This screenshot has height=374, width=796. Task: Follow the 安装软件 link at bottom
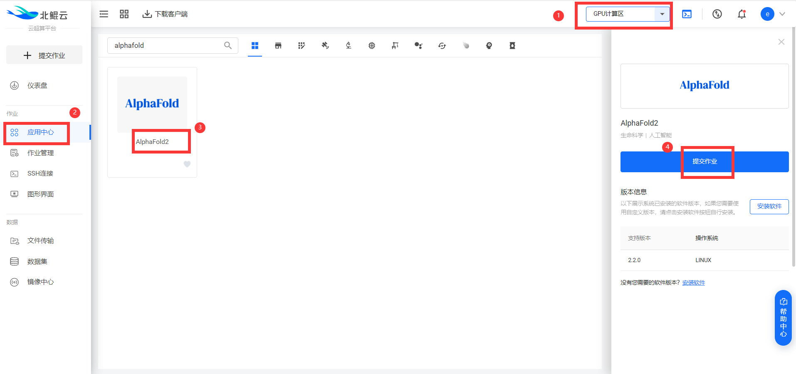point(694,282)
